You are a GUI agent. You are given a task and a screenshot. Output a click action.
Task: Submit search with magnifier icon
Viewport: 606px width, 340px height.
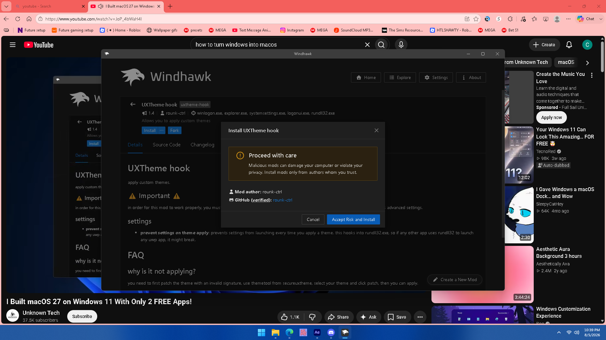tap(381, 45)
